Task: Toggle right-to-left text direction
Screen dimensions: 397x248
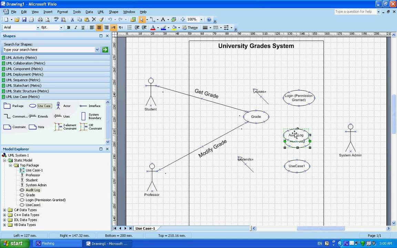Action: (121, 28)
